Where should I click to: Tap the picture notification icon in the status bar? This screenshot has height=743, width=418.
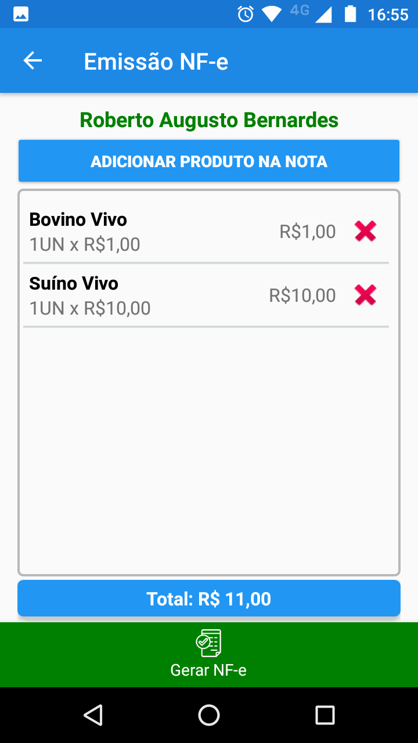click(21, 14)
